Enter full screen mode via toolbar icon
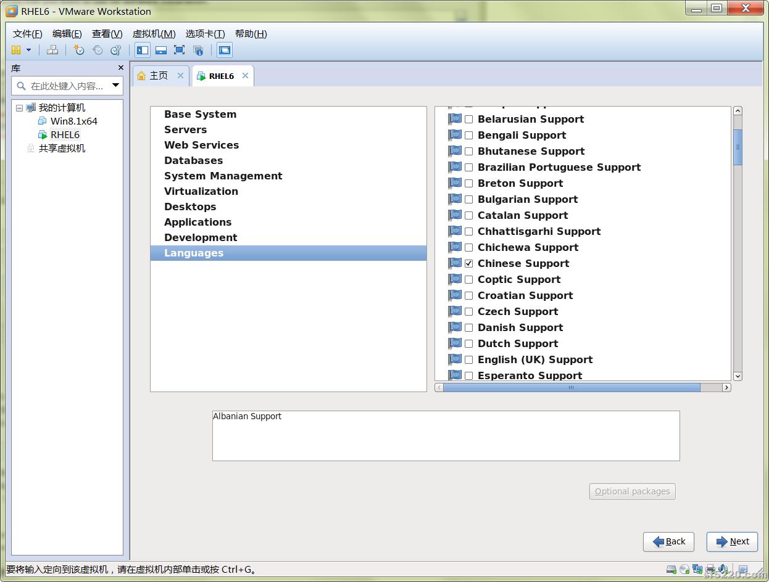Screen dimensions: 769x582 (179, 50)
